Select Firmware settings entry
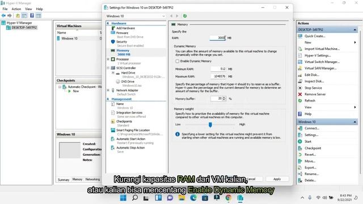 click(x=122, y=33)
